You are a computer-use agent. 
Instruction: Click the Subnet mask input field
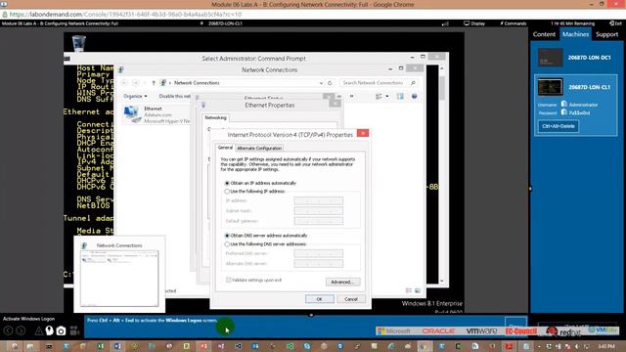(318, 211)
